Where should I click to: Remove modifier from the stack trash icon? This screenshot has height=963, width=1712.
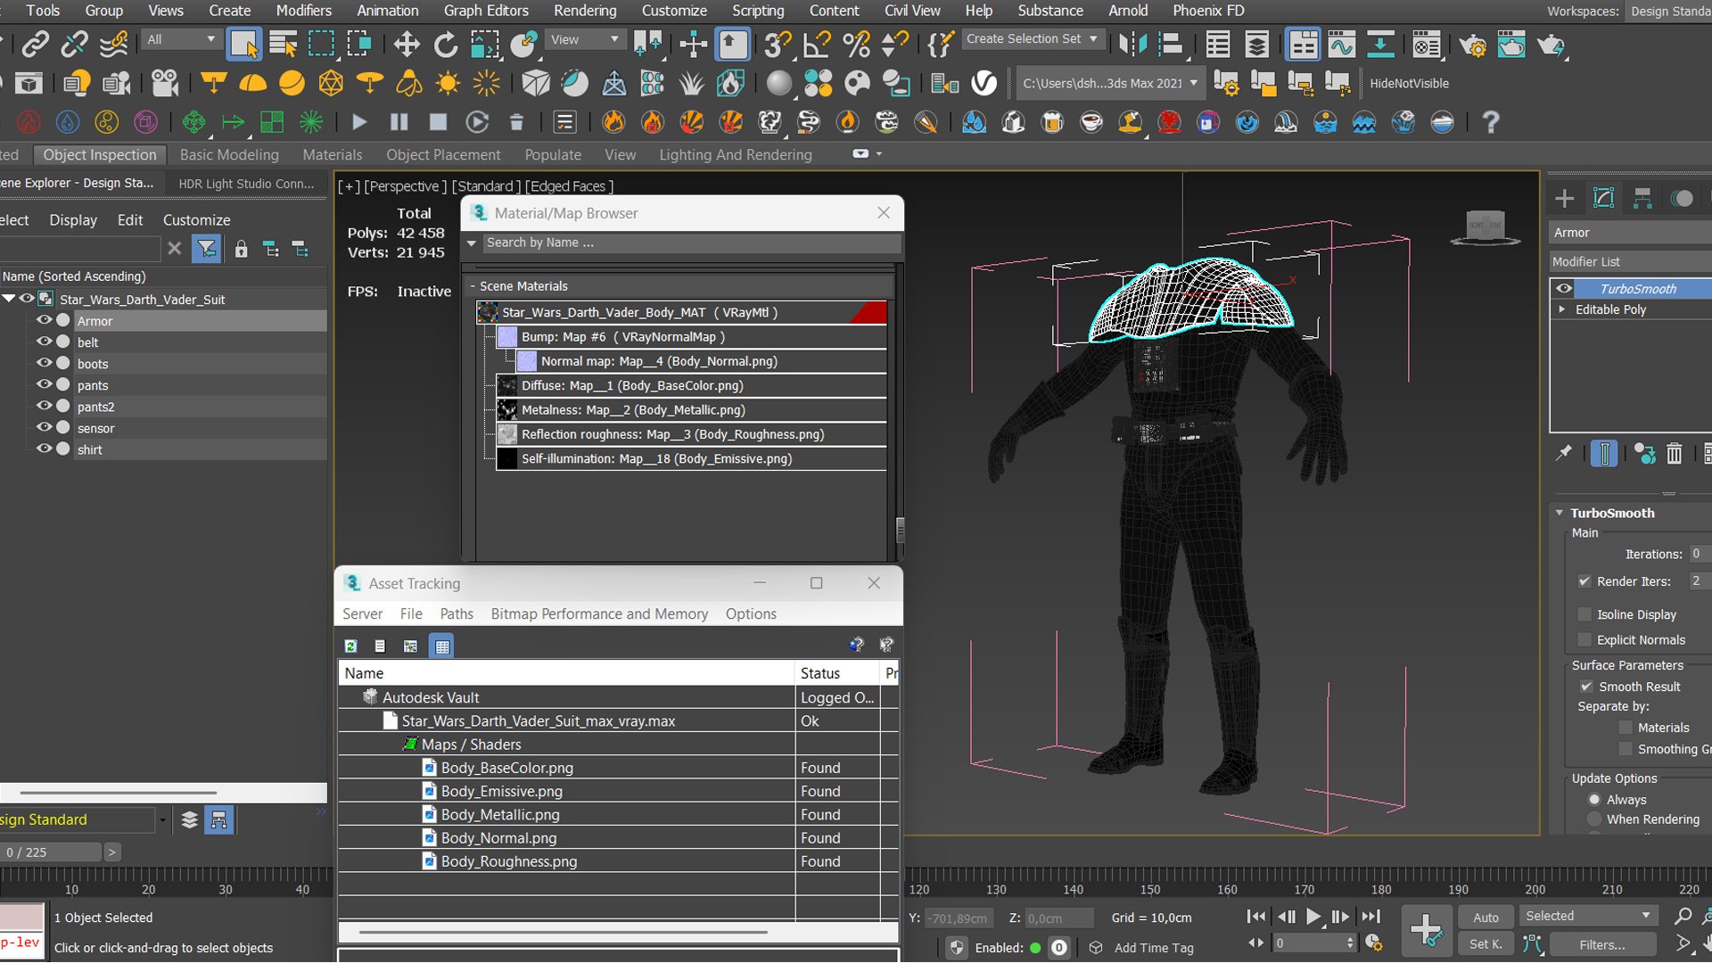pos(1675,454)
